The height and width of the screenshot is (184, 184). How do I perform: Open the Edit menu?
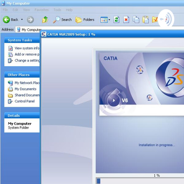(x=15, y=10)
